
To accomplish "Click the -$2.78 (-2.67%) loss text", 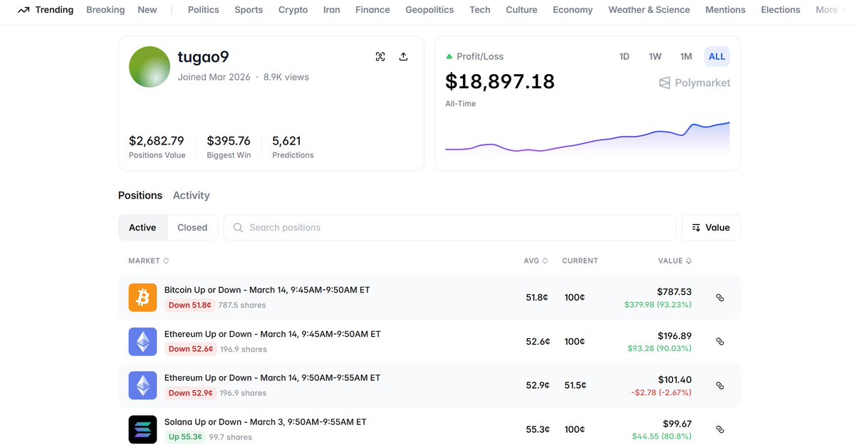I will click(x=661, y=392).
